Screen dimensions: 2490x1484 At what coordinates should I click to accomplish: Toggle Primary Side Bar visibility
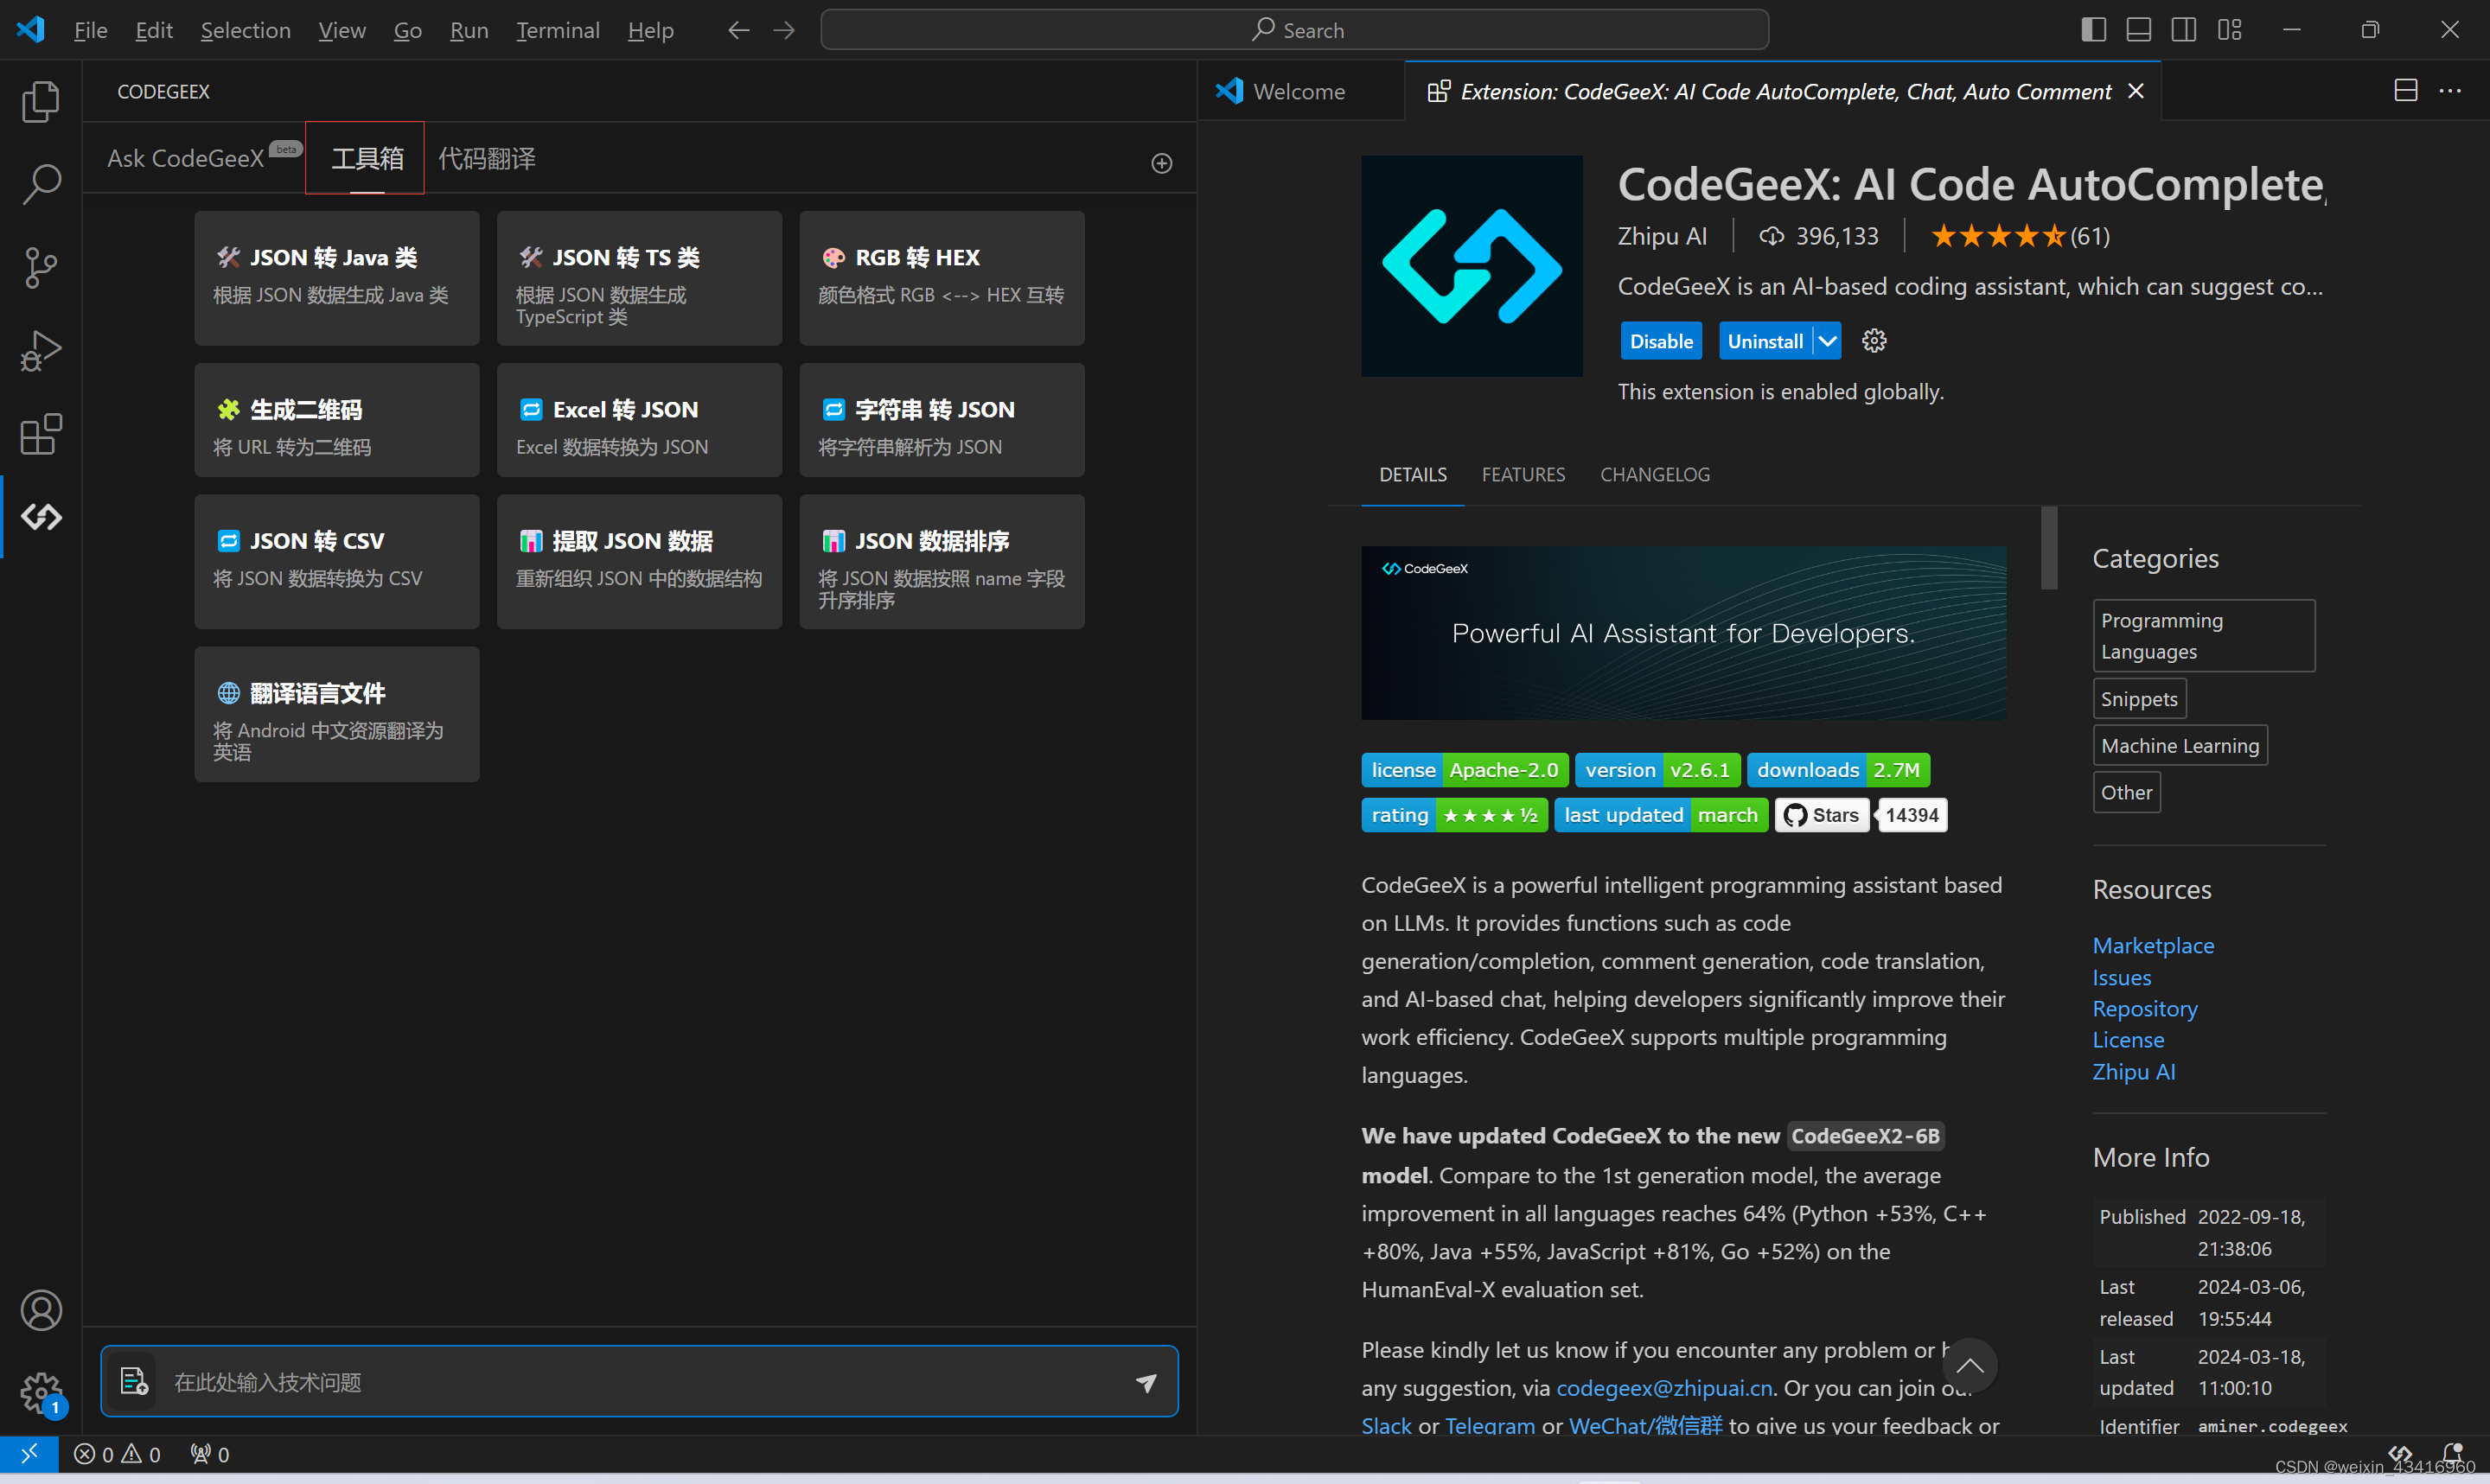2093,30
